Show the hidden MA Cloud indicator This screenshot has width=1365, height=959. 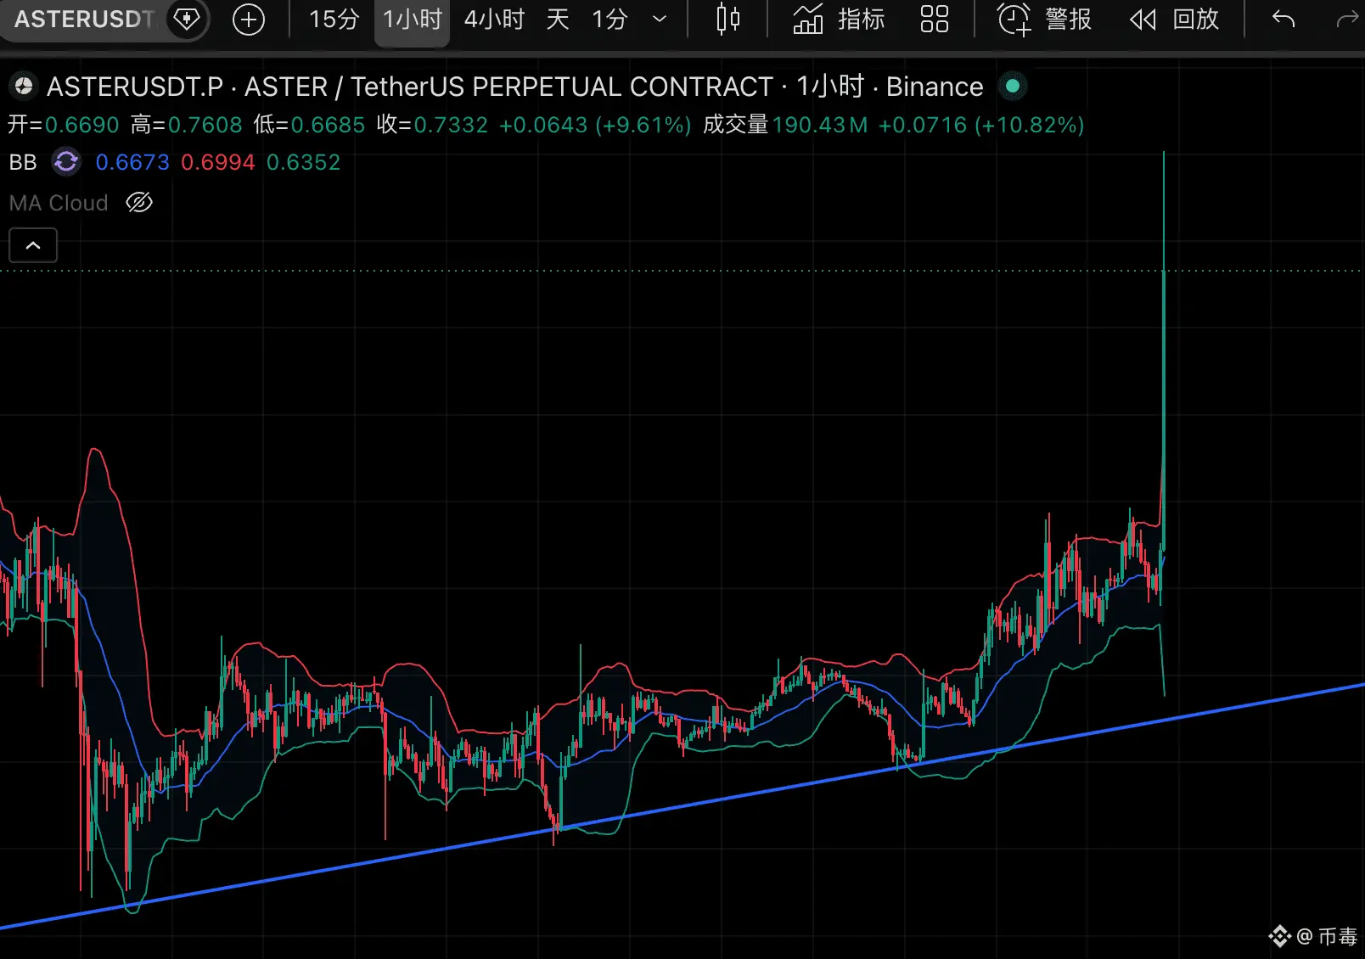tap(139, 202)
